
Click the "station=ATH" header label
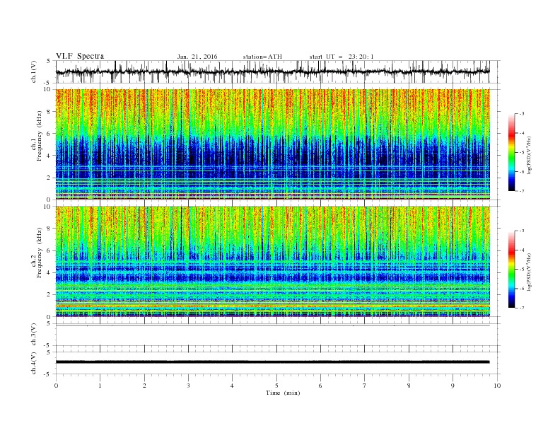(x=262, y=57)
